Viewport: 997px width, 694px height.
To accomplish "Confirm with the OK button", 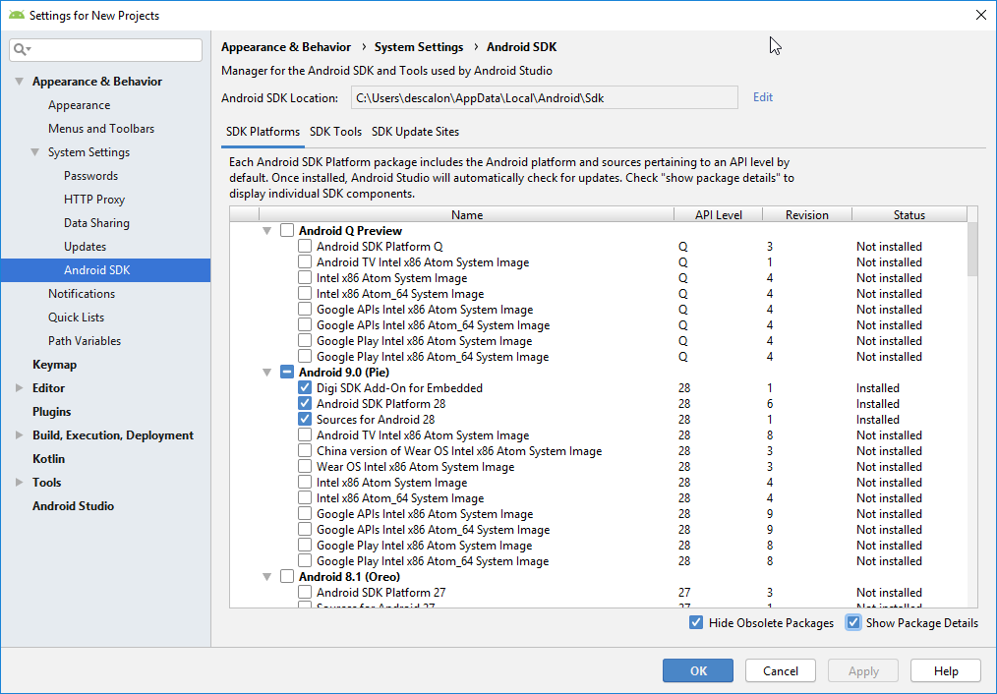I will pyautogui.click(x=697, y=671).
